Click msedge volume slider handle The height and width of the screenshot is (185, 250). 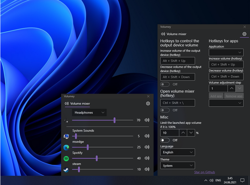88,147
